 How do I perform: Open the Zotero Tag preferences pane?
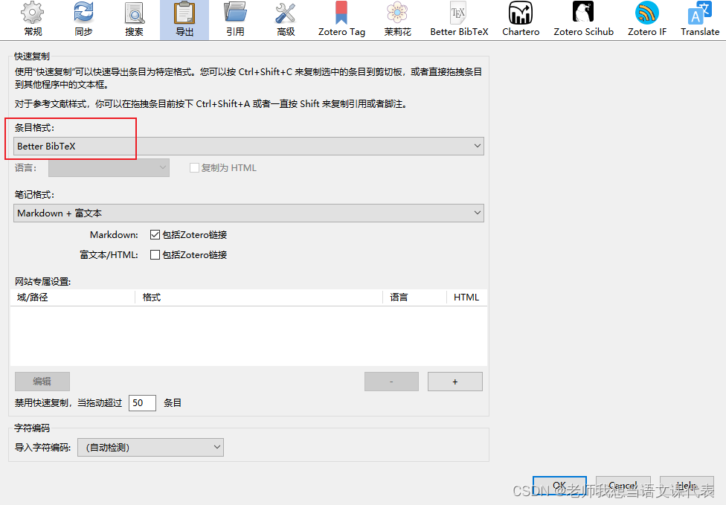[341, 20]
